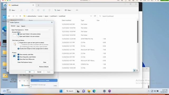Expand the View dropdown in toolbar
169x95 pixels.
(x=68, y=10)
